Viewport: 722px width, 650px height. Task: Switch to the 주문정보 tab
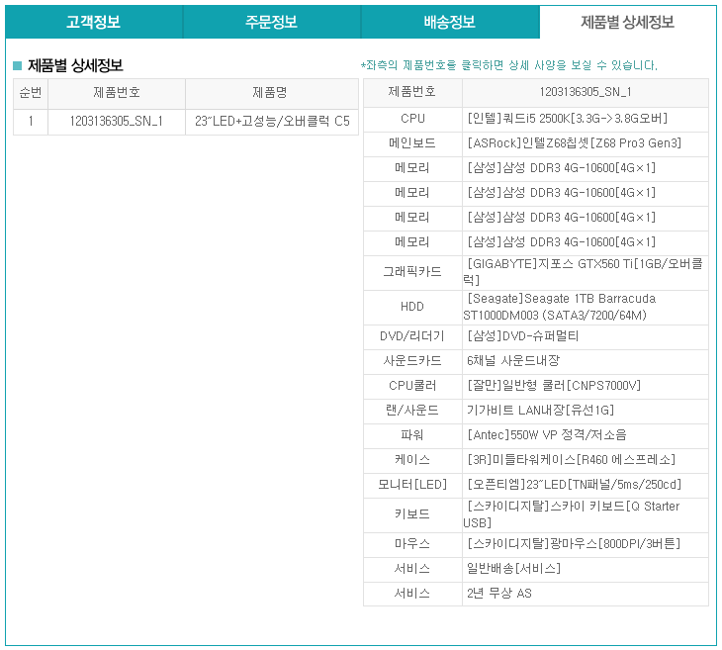pyautogui.click(x=272, y=22)
